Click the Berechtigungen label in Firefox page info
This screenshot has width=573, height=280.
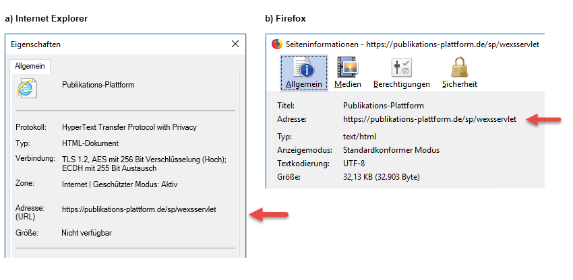402,84
